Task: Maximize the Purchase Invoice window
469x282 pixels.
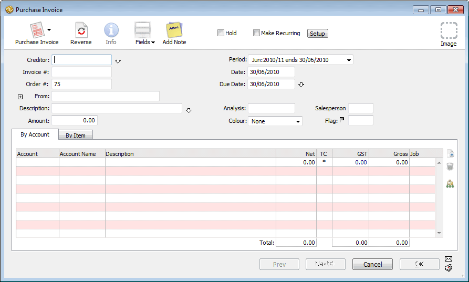Action: [x=438, y=10]
